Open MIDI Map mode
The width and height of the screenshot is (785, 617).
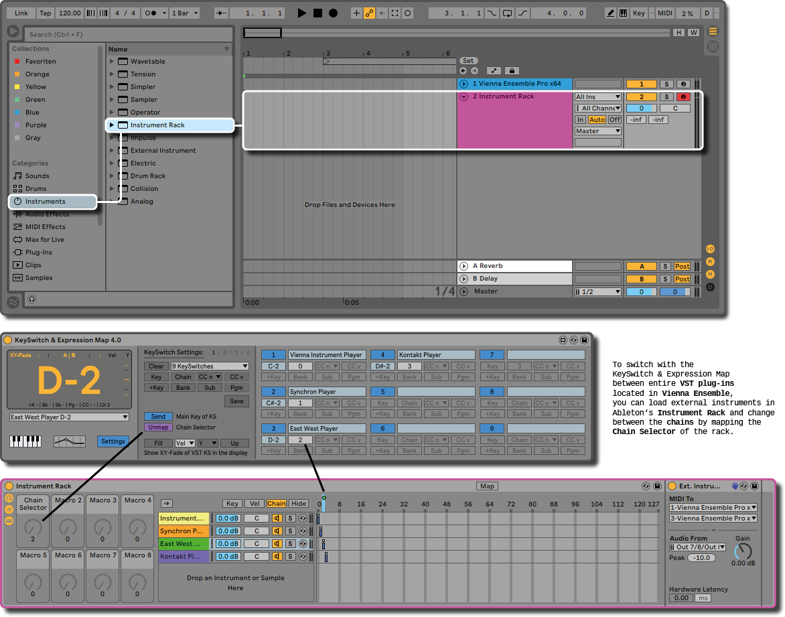[x=665, y=13]
